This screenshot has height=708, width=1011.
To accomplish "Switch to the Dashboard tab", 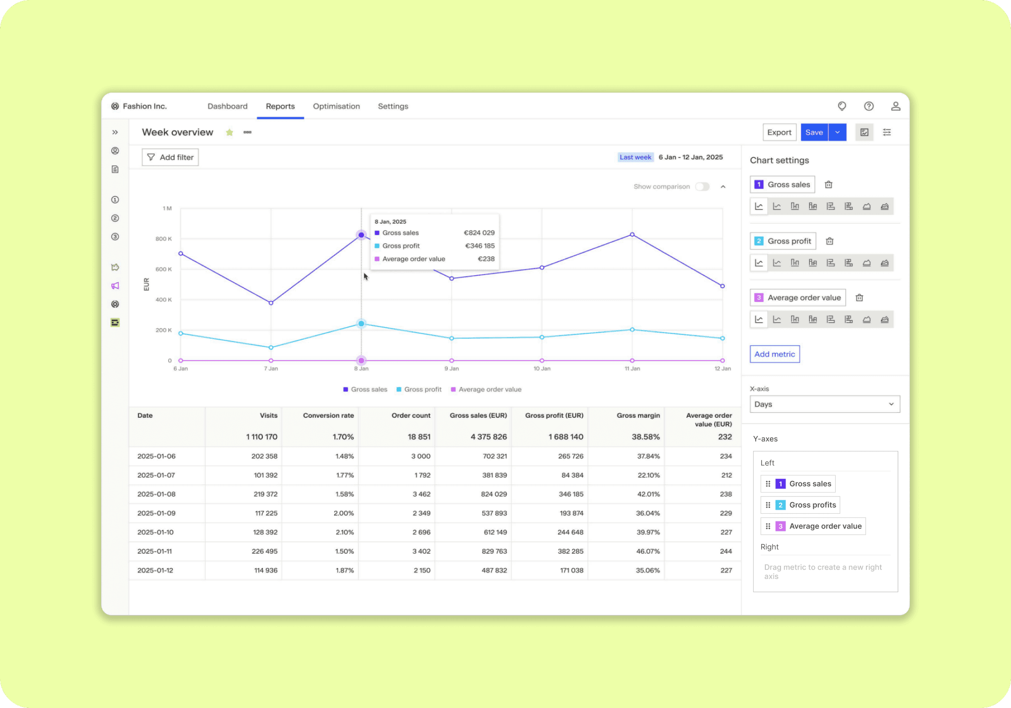I will pyautogui.click(x=227, y=106).
